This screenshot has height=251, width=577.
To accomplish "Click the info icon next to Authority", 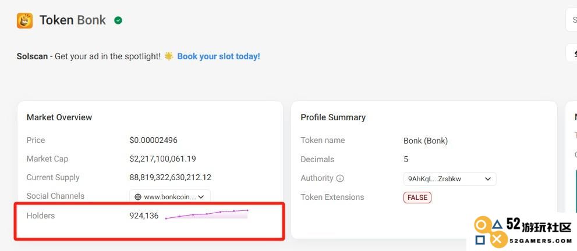I will click(341, 178).
